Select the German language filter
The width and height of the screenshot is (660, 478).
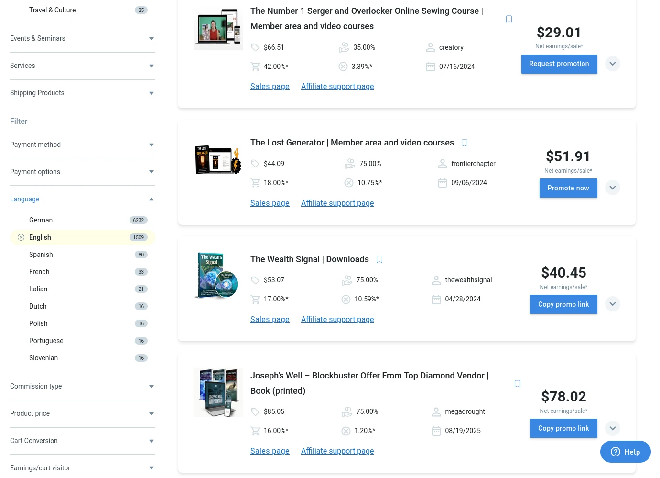coord(41,220)
